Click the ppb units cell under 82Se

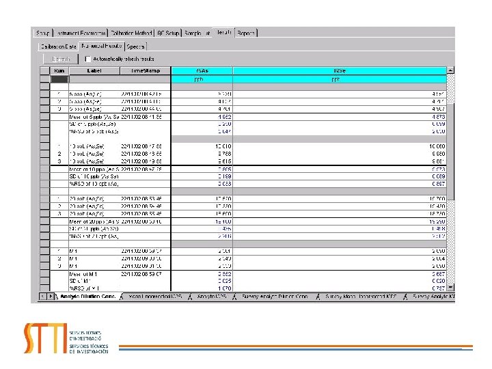tap(340, 80)
